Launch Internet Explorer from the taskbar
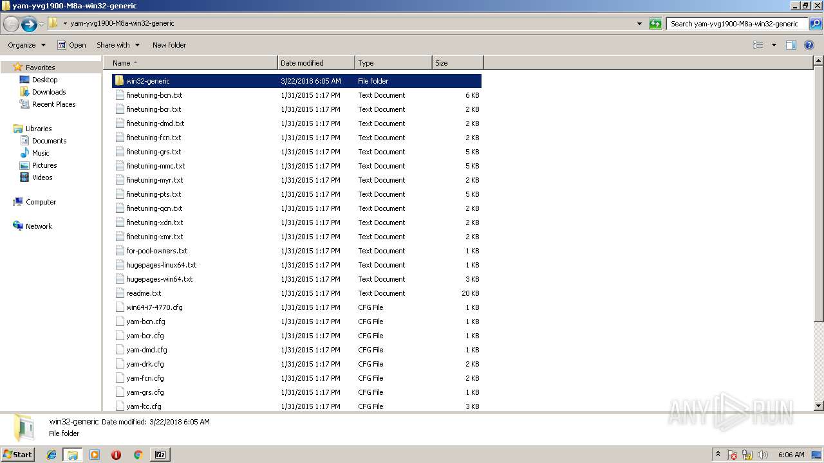This screenshot has height=463, width=824. (51, 455)
